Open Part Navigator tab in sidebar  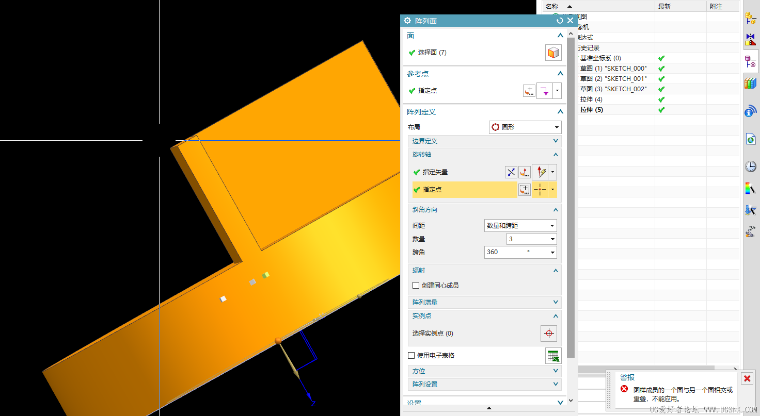pyautogui.click(x=751, y=62)
